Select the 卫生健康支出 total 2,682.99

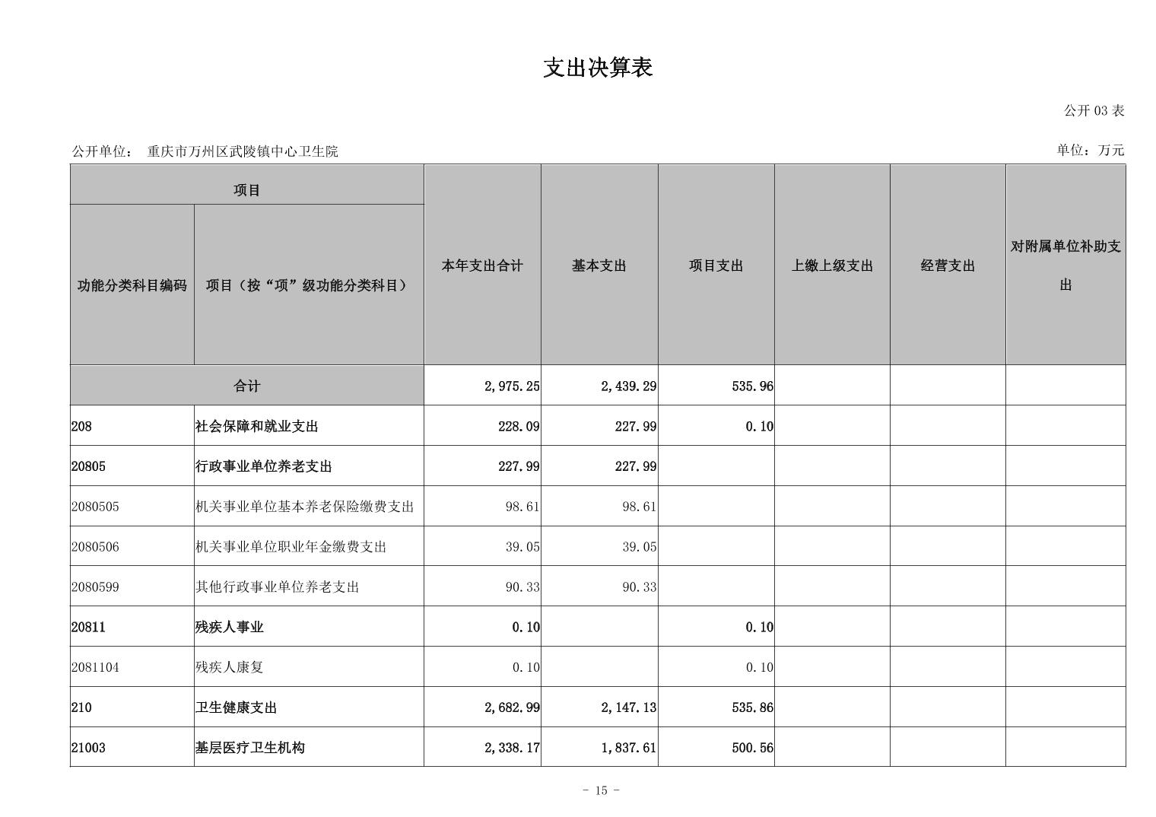point(512,707)
